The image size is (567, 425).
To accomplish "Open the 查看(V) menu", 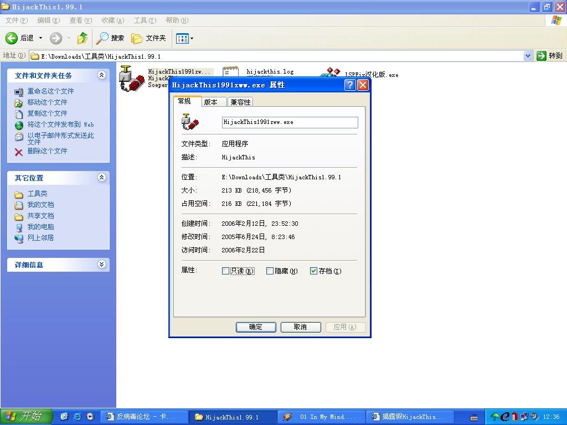I will click(x=81, y=20).
